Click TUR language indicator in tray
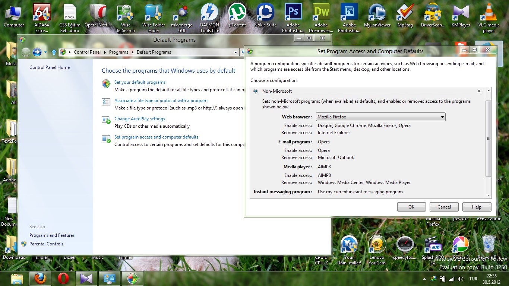 point(473,279)
